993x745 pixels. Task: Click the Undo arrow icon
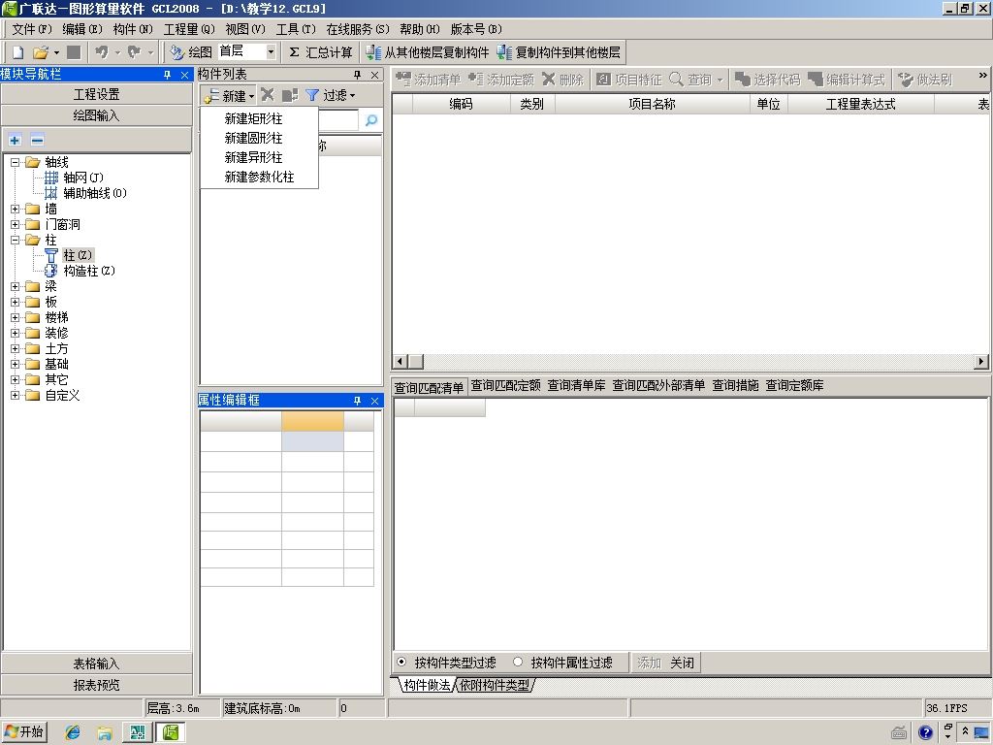pyautogui.click(x=101, y=52)
